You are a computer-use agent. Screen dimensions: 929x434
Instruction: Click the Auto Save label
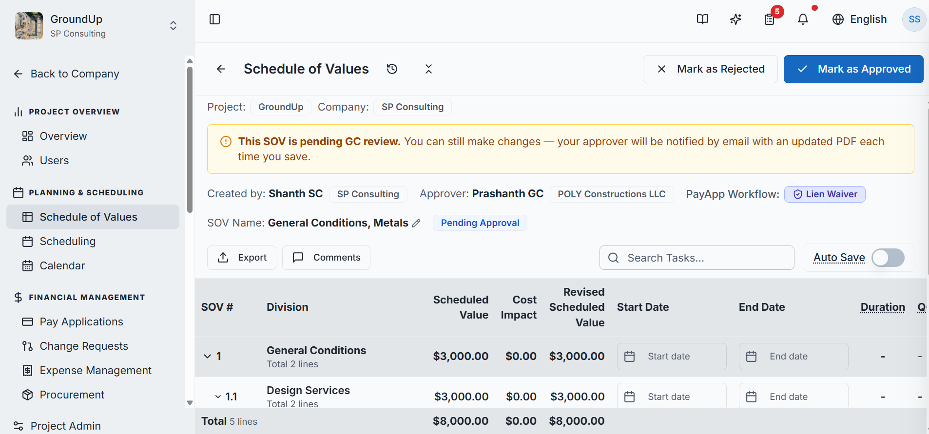pos(839,258)
